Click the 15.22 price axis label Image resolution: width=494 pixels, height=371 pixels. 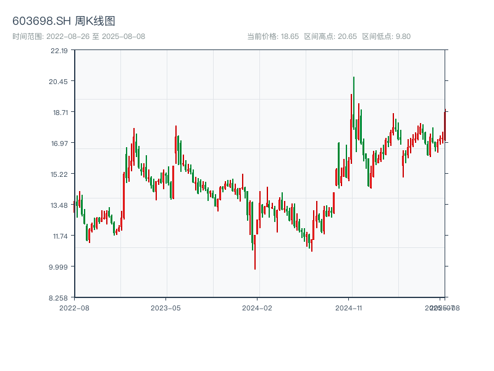point(59,174)
